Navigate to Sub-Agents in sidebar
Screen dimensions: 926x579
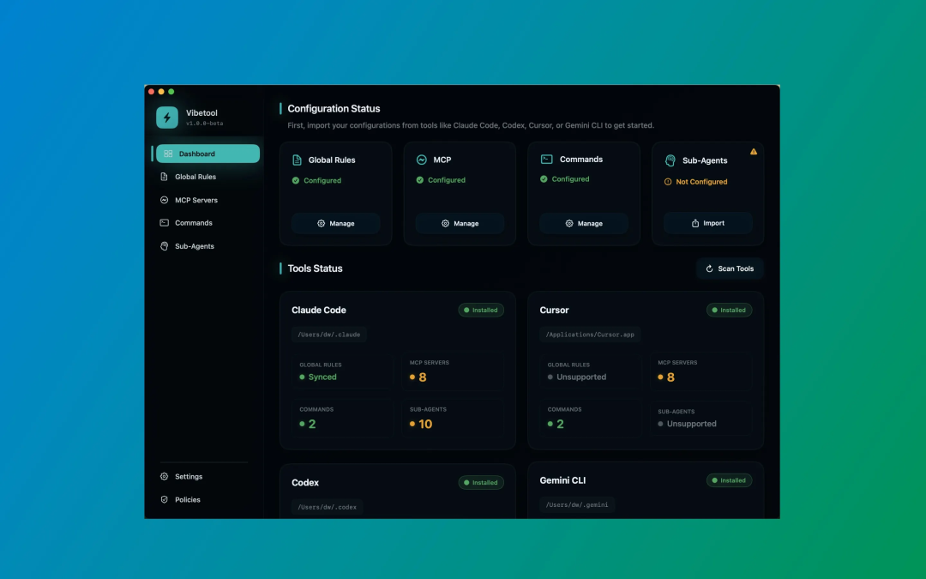195,246
